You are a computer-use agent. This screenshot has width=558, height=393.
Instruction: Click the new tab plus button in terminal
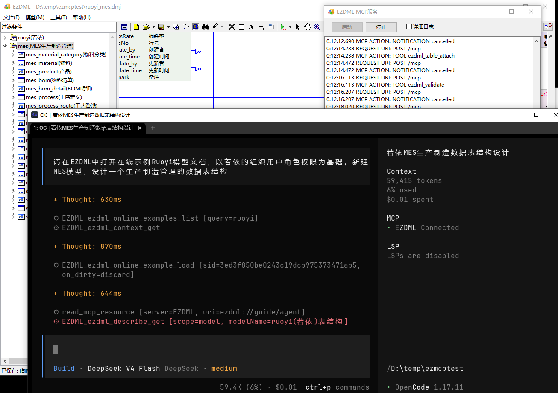(153, 128)
